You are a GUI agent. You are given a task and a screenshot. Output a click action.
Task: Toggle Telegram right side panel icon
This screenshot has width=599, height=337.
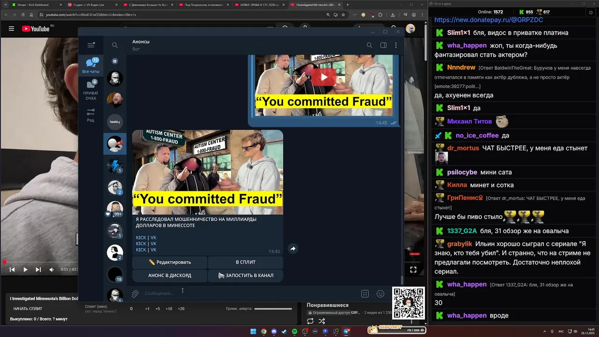click(383, 45)
